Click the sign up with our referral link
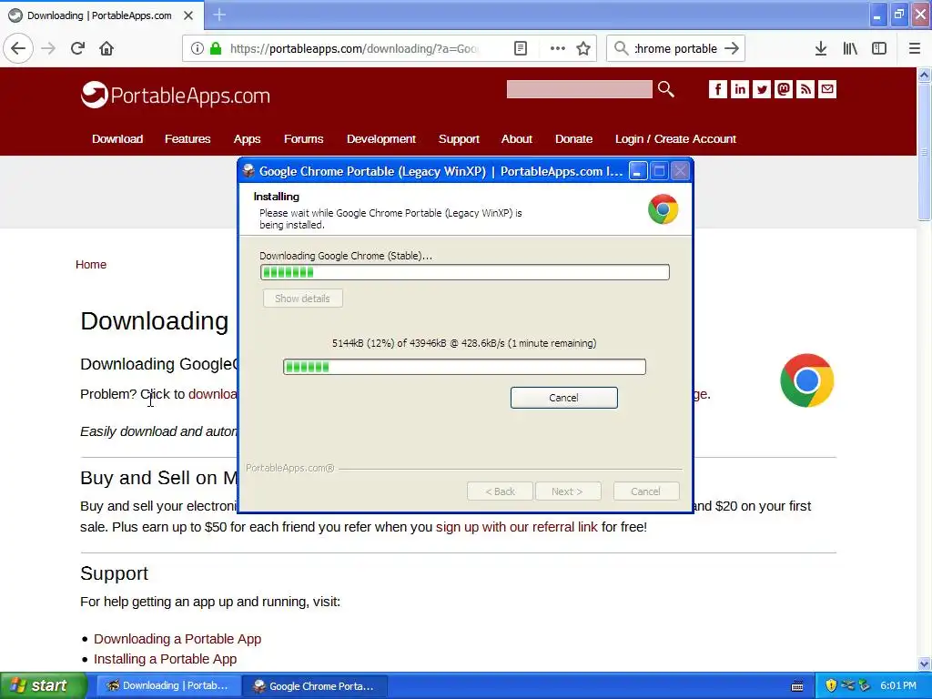Viewport: 932px width, 699px height. point(517,527)
